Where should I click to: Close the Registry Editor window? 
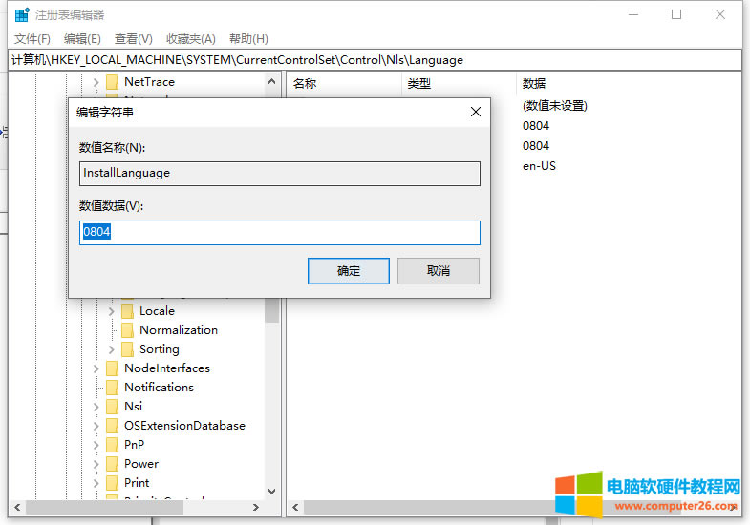click(x=720, y=15)
